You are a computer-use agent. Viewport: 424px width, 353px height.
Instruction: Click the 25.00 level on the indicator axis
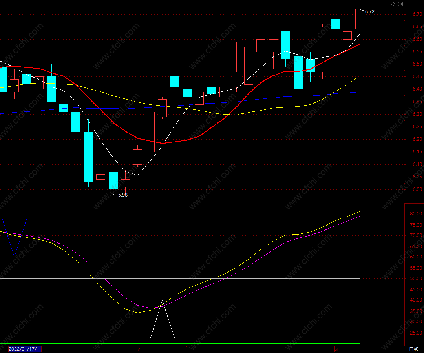(416, 333)
